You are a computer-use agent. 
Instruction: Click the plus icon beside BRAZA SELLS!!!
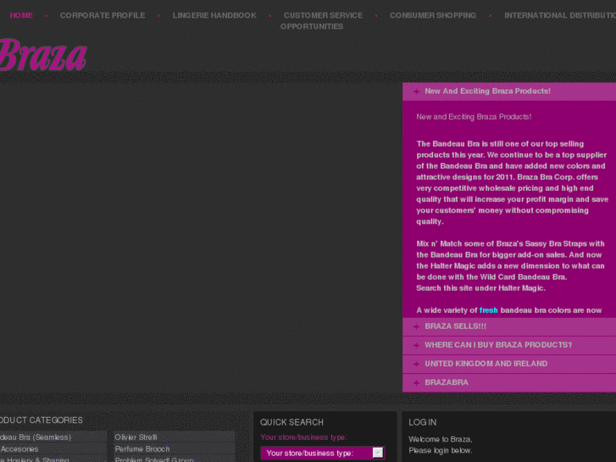point(416,326)
